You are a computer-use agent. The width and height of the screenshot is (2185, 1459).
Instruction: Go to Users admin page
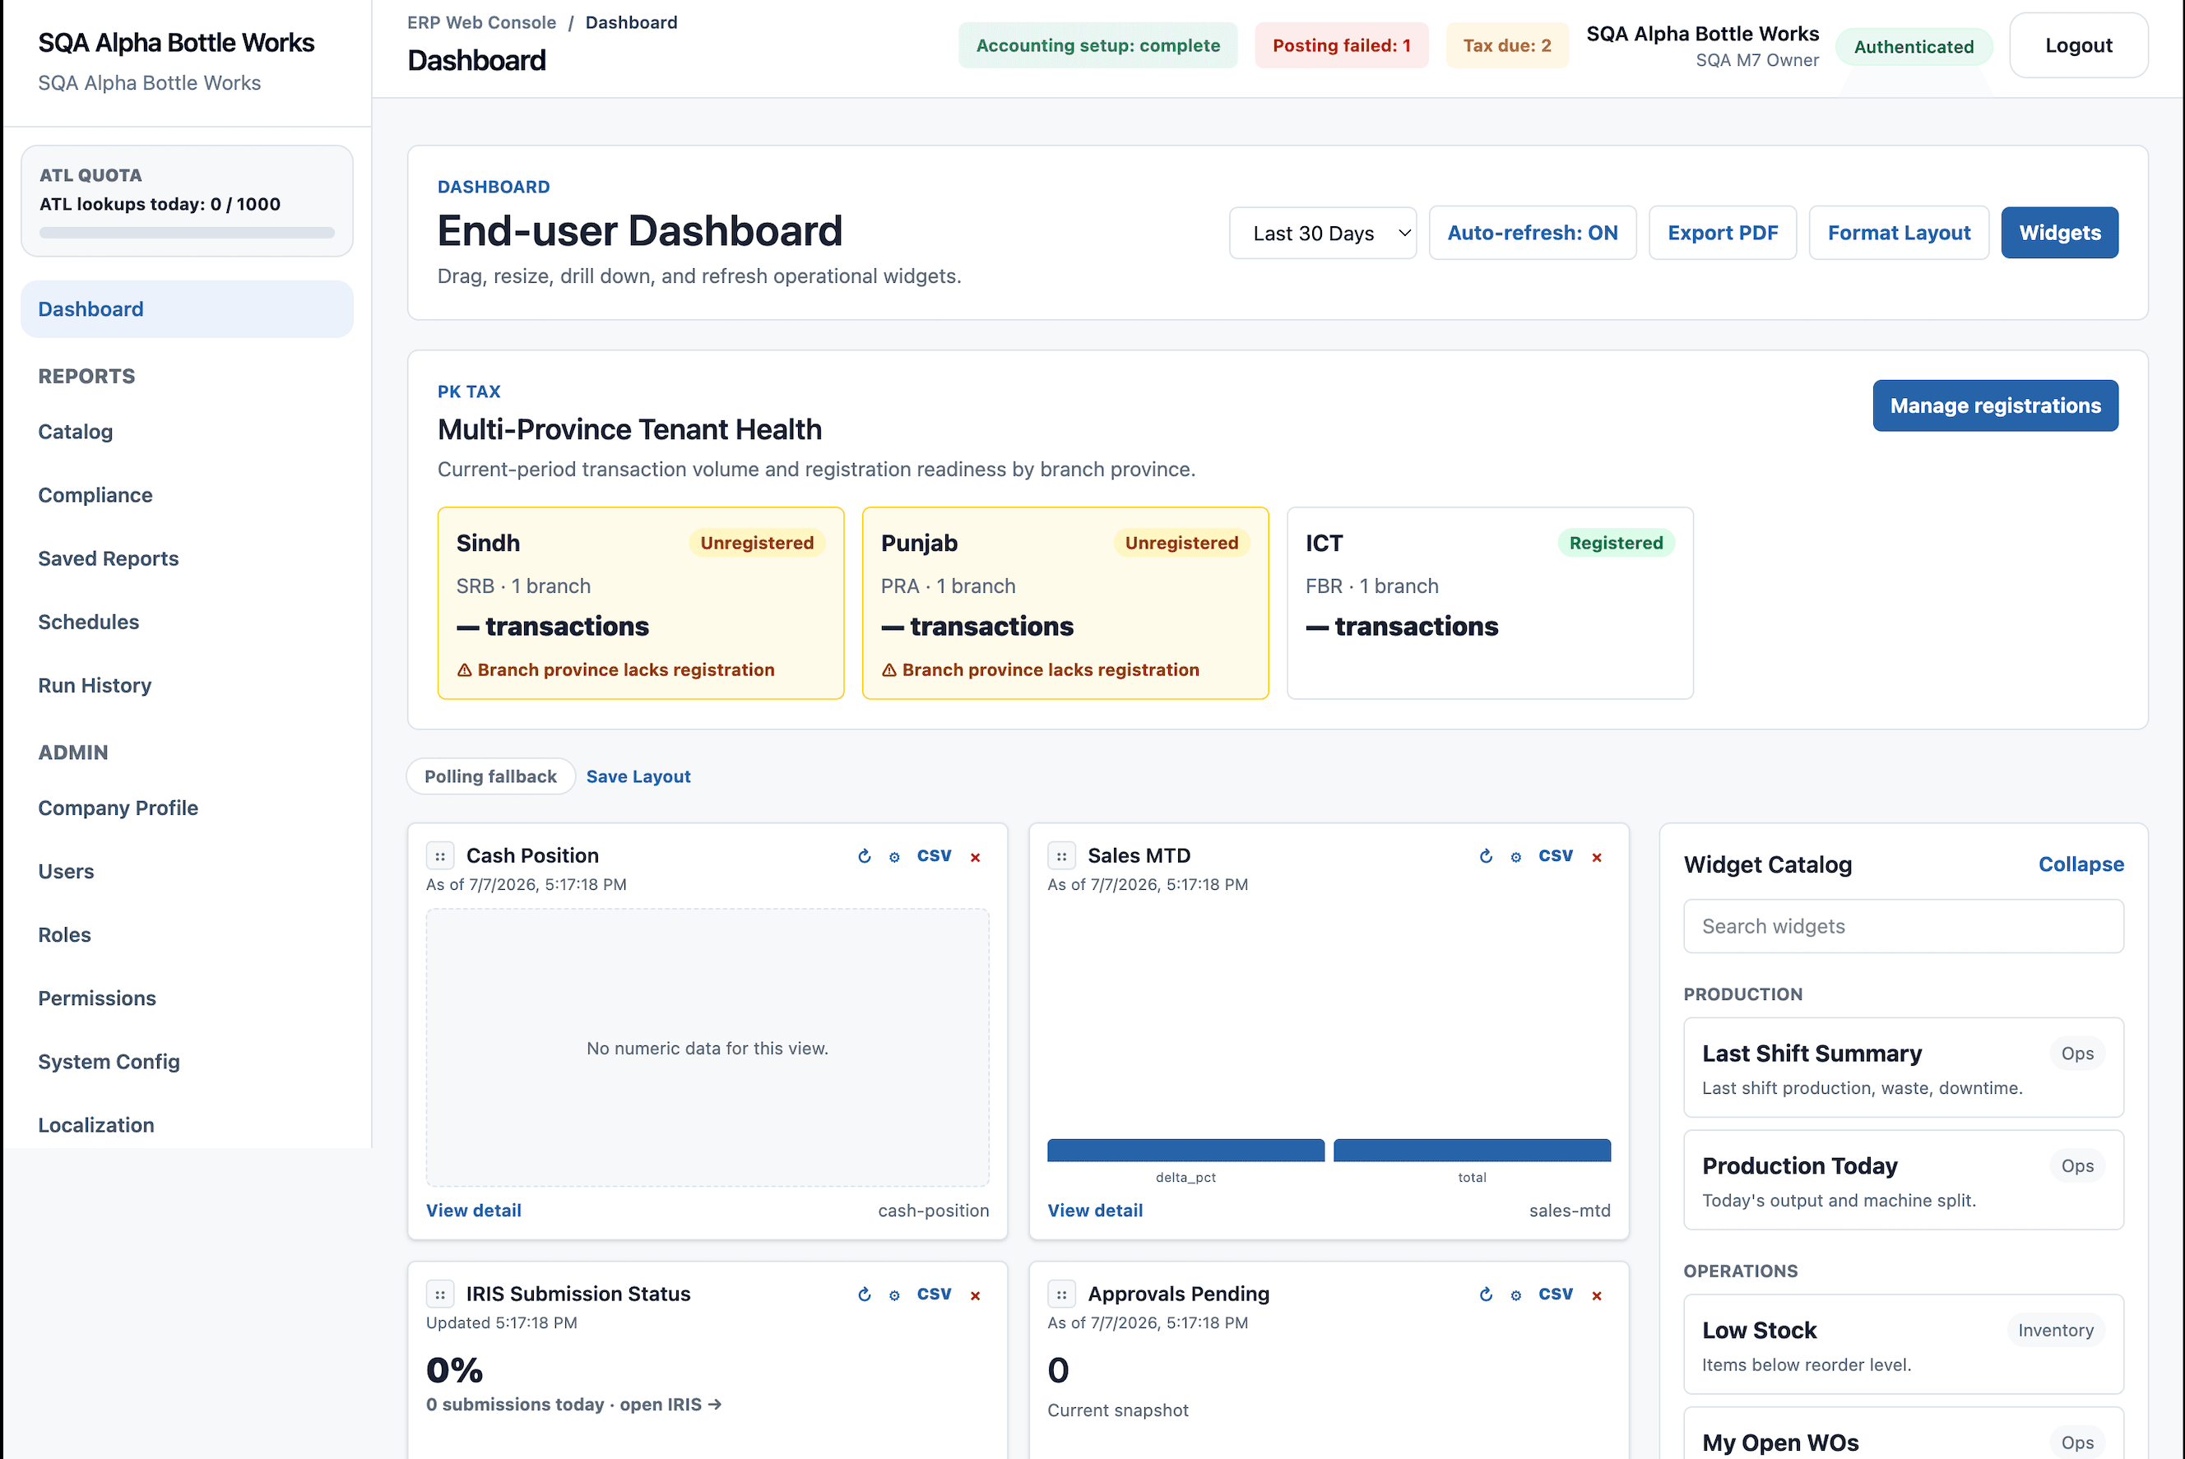[66, 872]
